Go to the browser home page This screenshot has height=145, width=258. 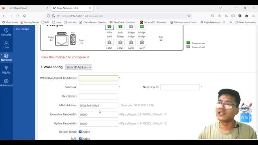(25, 16)
